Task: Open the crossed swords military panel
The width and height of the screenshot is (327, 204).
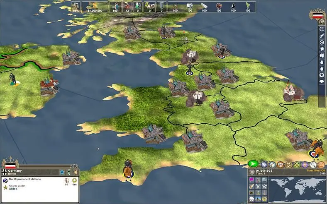Action: 264,165
